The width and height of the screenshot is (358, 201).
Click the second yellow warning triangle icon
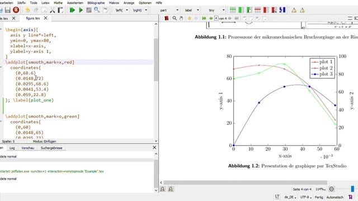[302, 10]
